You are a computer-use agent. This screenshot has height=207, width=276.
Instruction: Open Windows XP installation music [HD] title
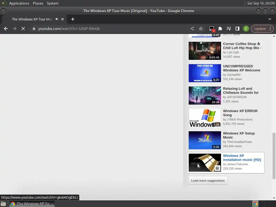pyautogui.click(x=242, y=157)
